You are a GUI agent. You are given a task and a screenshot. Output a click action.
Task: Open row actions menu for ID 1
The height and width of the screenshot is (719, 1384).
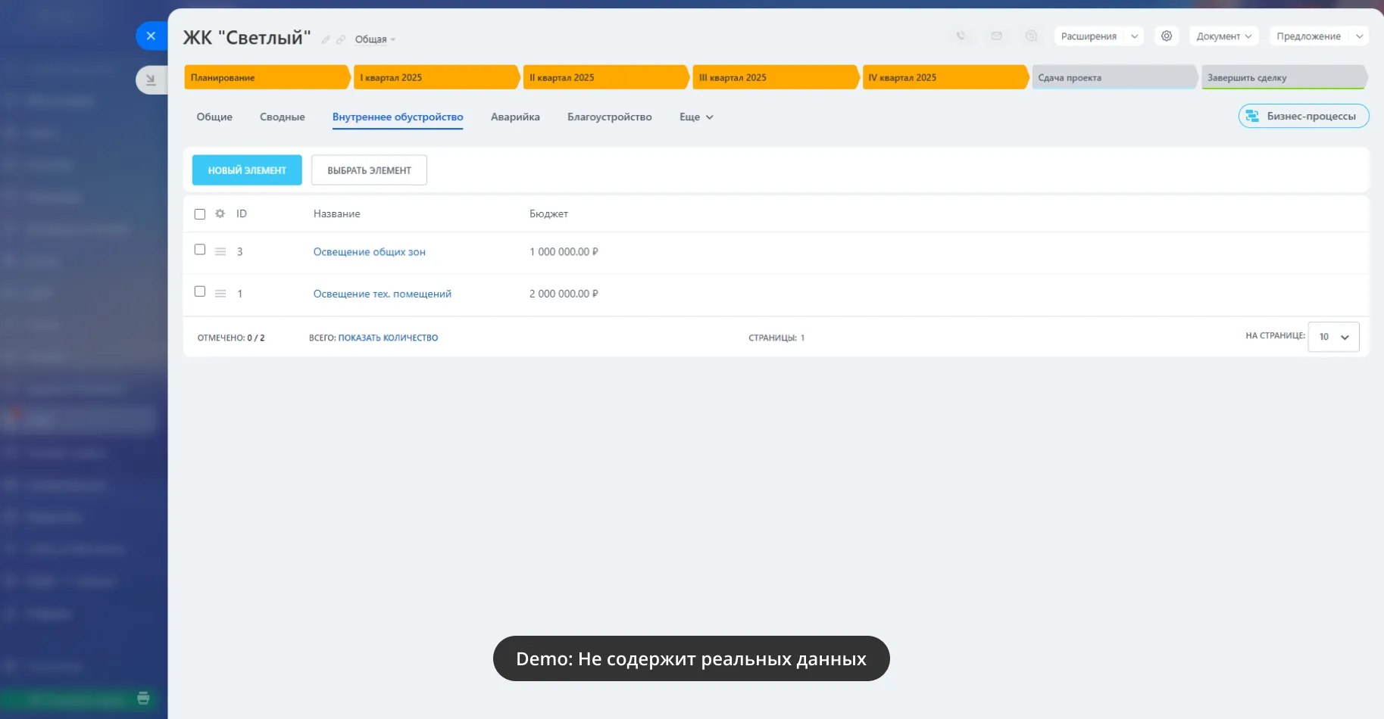pyautogui.click(x=220, y=294)
